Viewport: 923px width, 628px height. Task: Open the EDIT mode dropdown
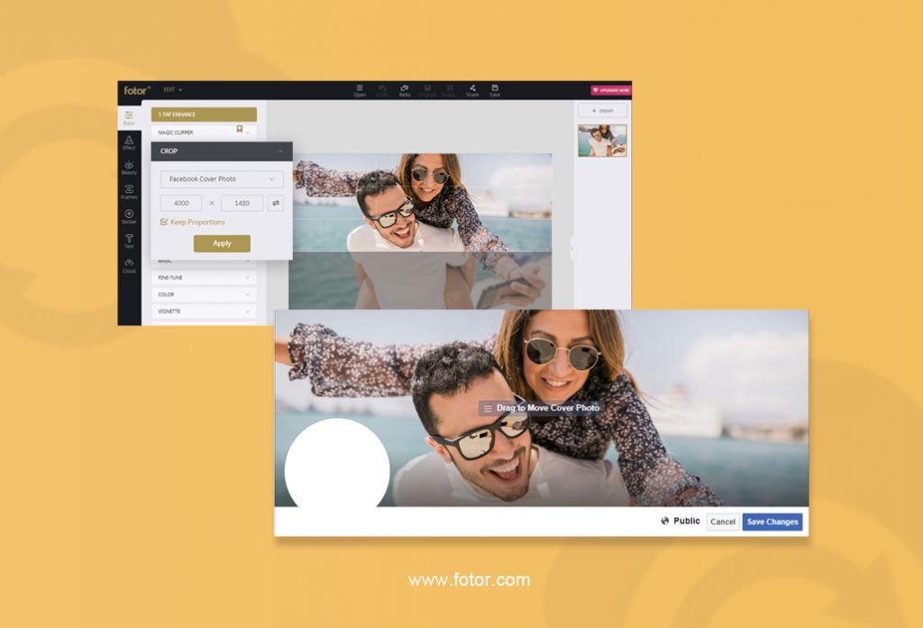(172, 90)
